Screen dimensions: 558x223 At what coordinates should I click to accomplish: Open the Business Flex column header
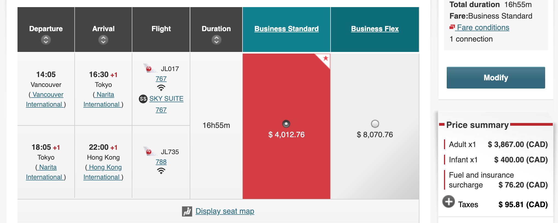[x=375, y=29]
